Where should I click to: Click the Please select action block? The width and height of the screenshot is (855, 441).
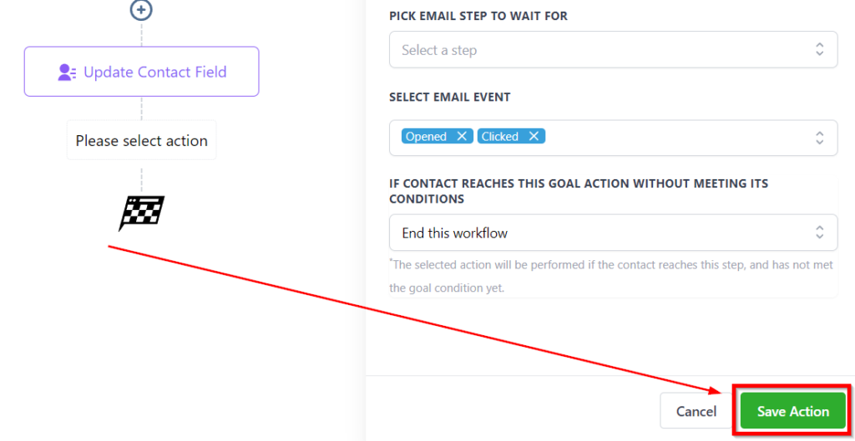pyautogui.click(x=141, y=141)
